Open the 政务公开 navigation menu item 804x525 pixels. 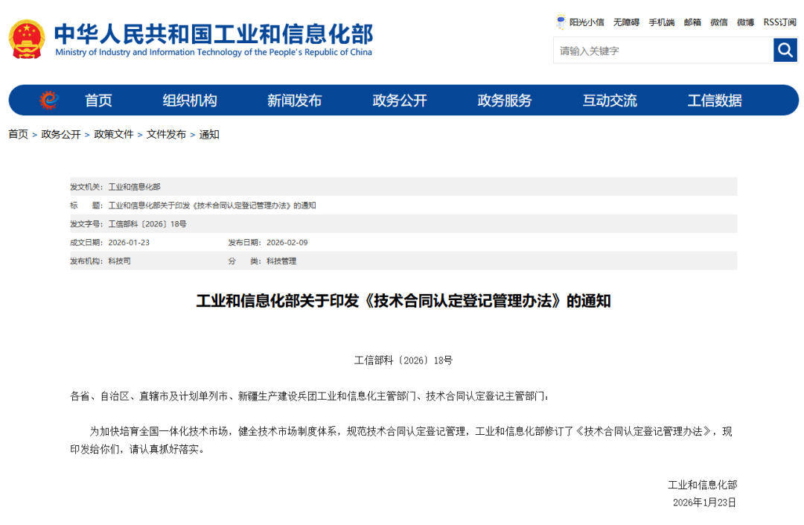point(400,101)
